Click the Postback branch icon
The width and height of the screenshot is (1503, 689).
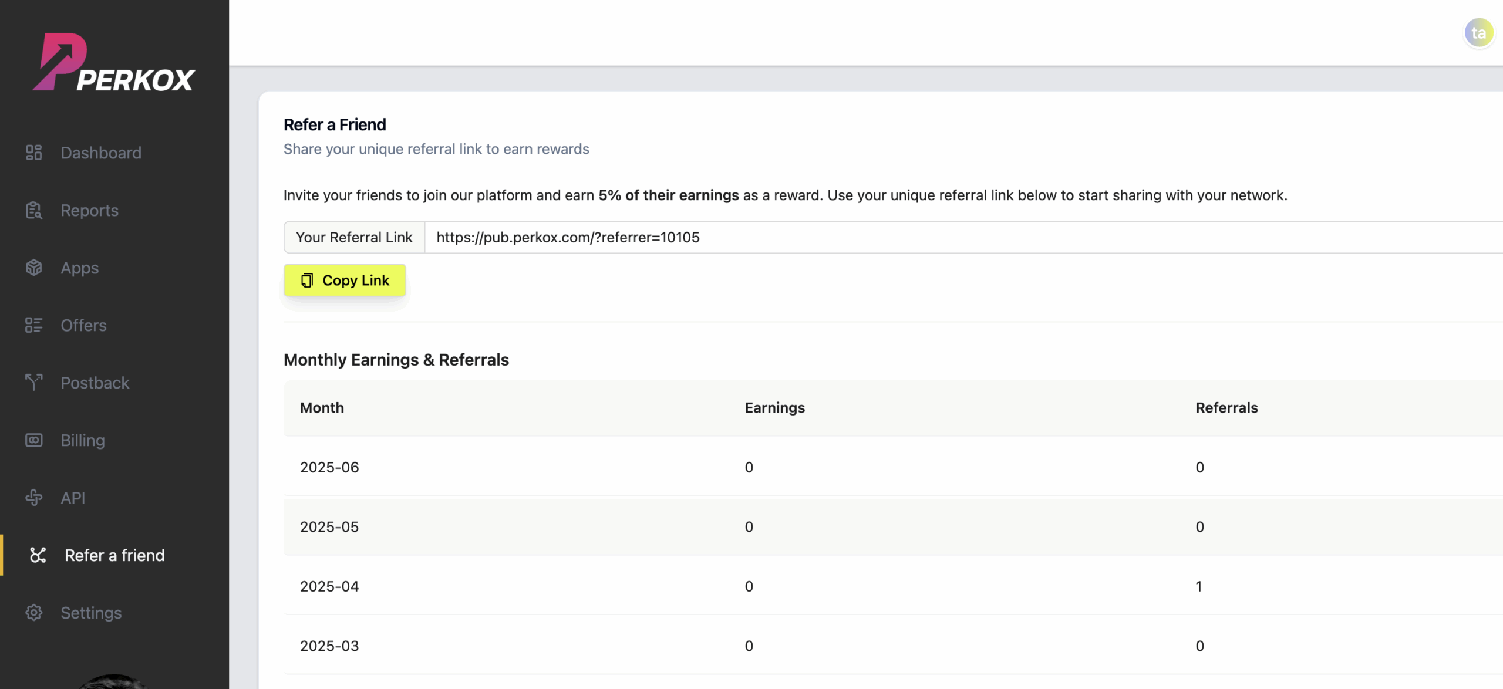pyautogui.click(x=33, y=383)
